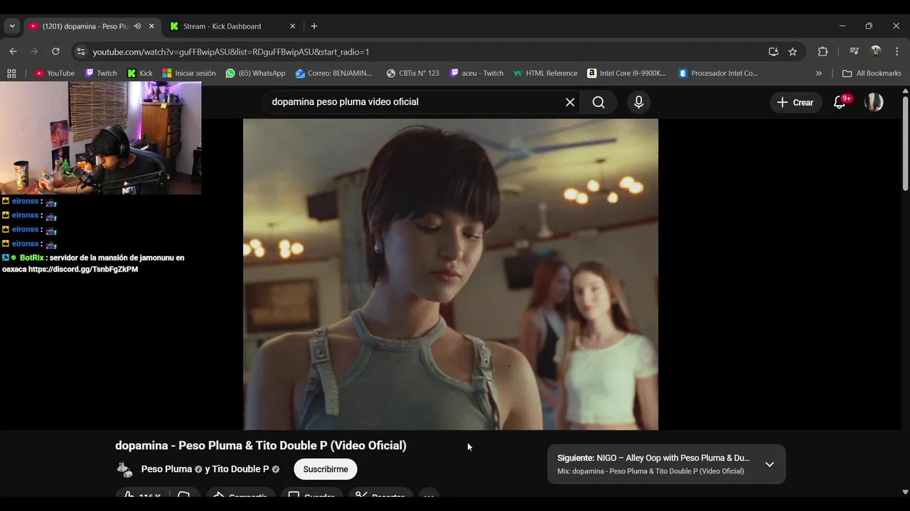The height and width of the screenshot is (511, 910).
Task: Clear the YouTube search query
Action: 570,102
